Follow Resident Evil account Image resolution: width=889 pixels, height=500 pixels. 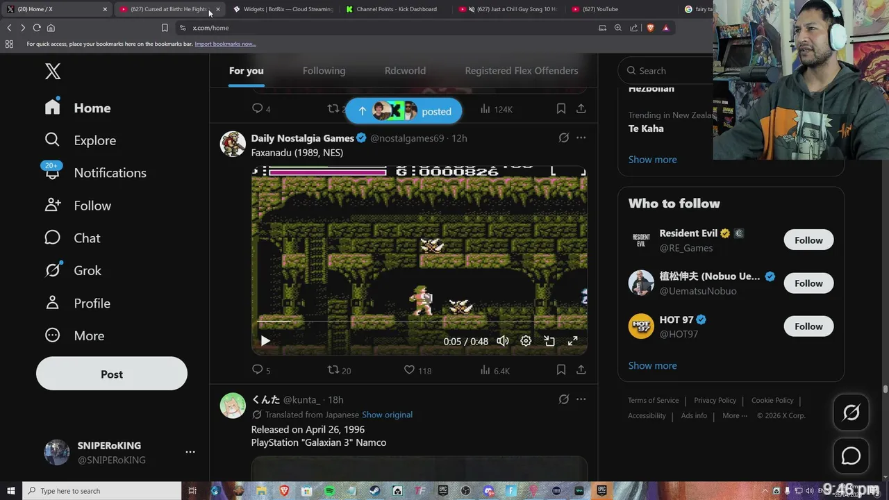point(808,240)
